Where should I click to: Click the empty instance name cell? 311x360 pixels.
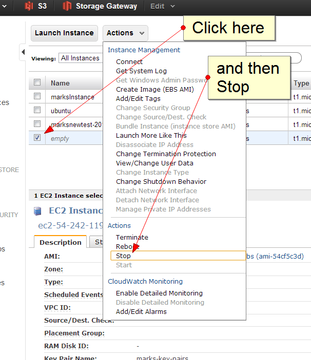[60, 139]
